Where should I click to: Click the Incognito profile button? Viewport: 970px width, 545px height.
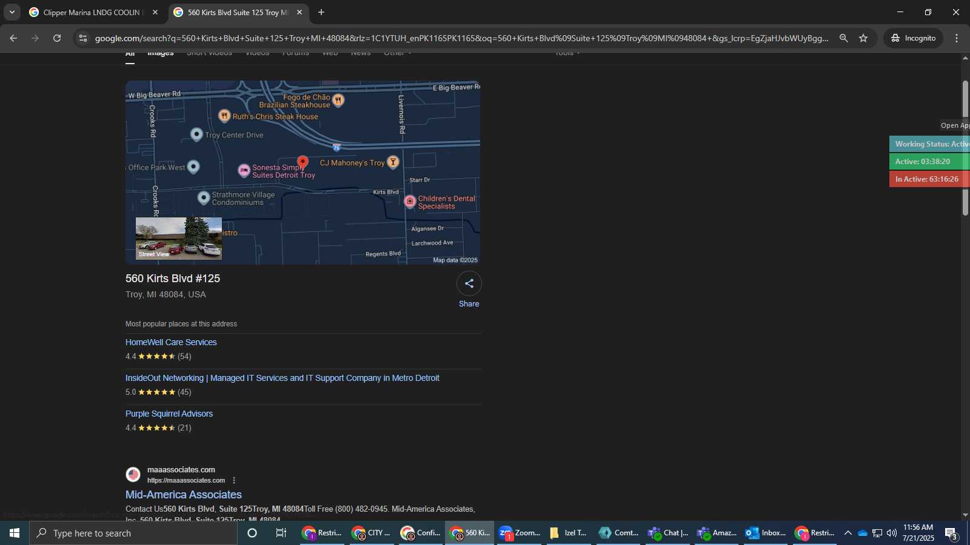coord(913,38)
